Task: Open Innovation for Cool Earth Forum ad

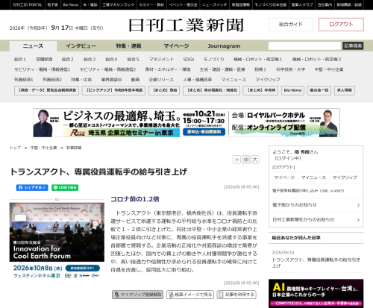Action: tap(57, 241)
